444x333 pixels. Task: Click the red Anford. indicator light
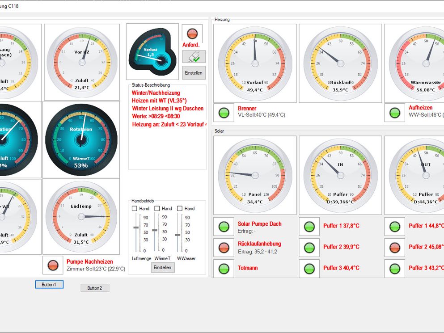click(x=192, y=34)
